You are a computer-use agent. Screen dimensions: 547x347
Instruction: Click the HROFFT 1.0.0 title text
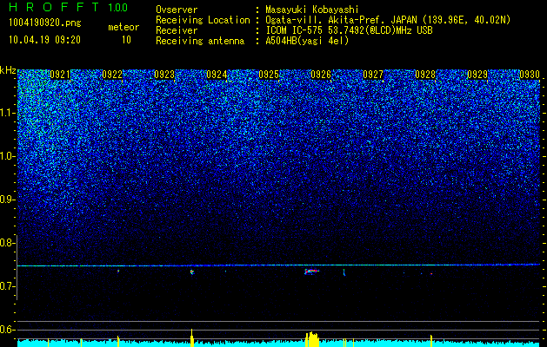click(x=69, y=7)
